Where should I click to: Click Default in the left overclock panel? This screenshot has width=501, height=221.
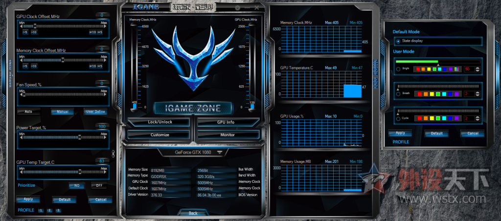(x=65, y=199)
